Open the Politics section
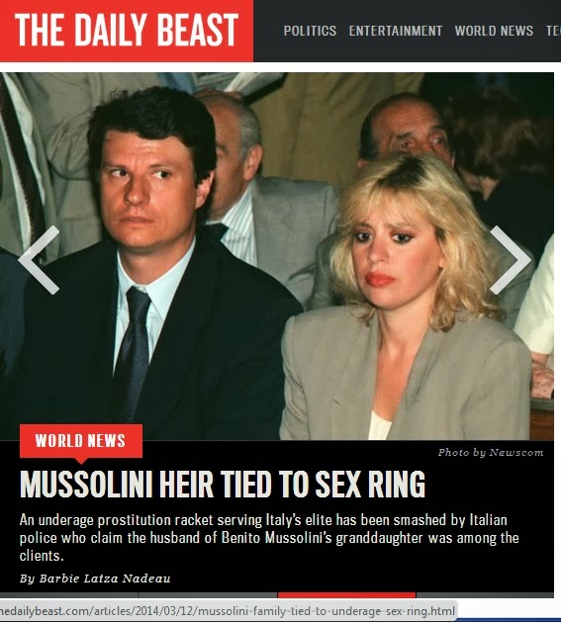Image resolution: width=561 pixels, height=623 pixels. point(310,31)
